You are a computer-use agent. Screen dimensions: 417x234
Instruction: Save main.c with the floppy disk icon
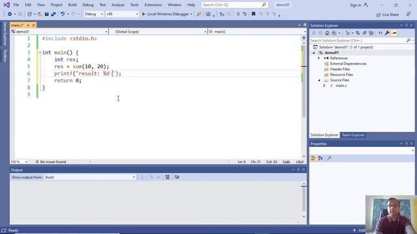[46, 14]
